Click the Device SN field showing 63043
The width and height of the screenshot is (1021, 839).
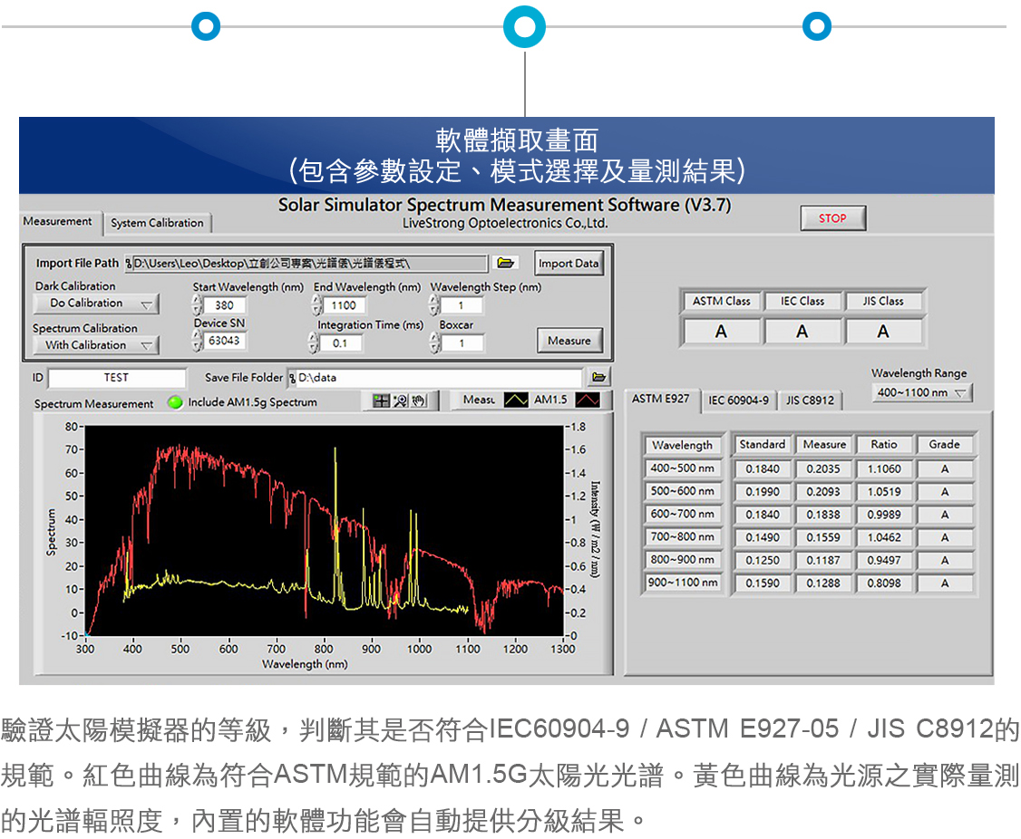click(x=225, y=341)
